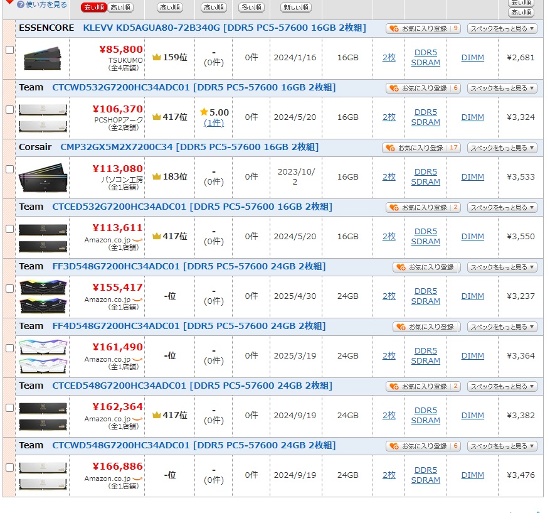The width and height of the screenshot is (550, 513).
Task: Click the help icon beside 使い方を見る
Action: coord(20,4)
